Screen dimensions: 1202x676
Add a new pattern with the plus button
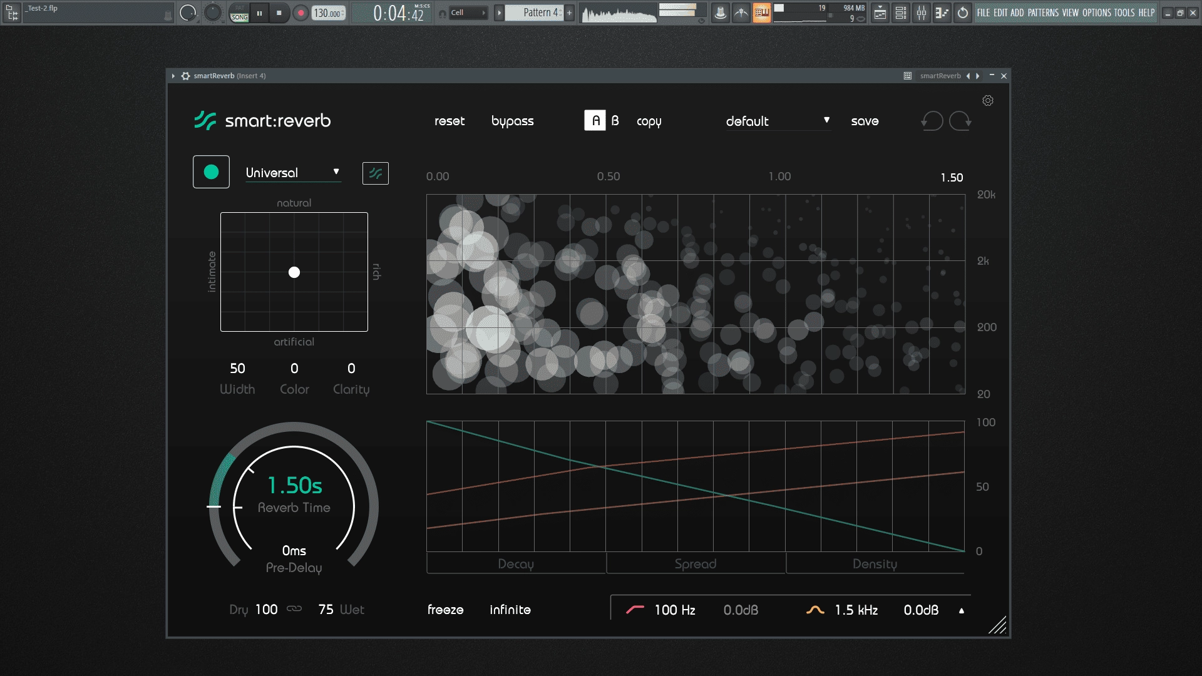tap(569, 13)
